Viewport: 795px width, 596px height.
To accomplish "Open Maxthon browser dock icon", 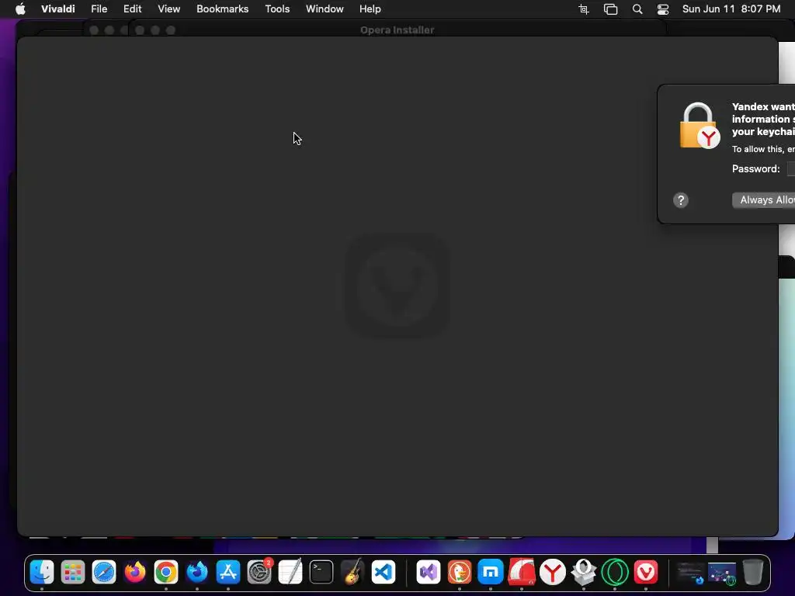I will [x=491, y=572].
